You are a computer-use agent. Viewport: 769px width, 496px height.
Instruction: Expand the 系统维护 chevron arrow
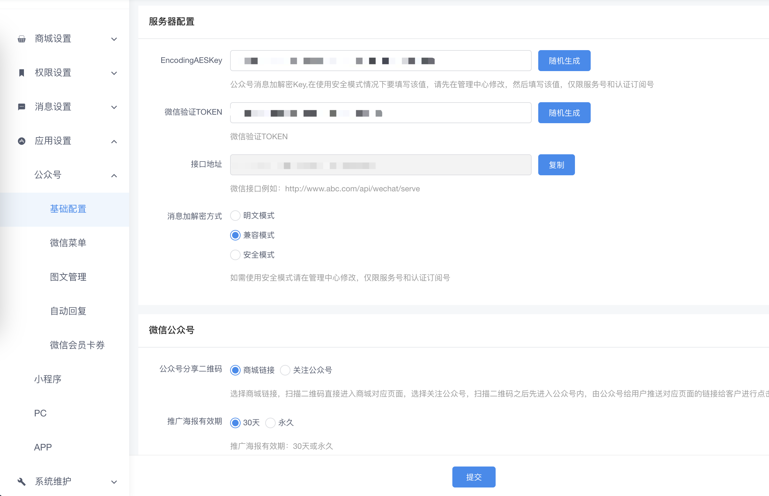(114, 482)
